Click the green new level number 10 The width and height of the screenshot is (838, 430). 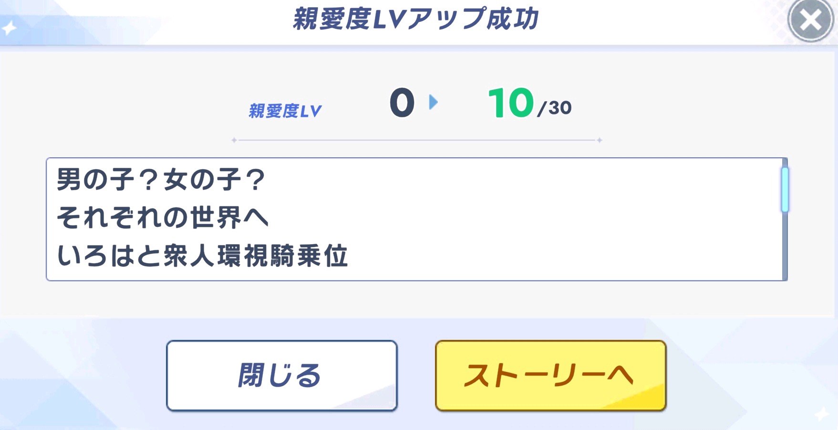(x=510, y=103)
